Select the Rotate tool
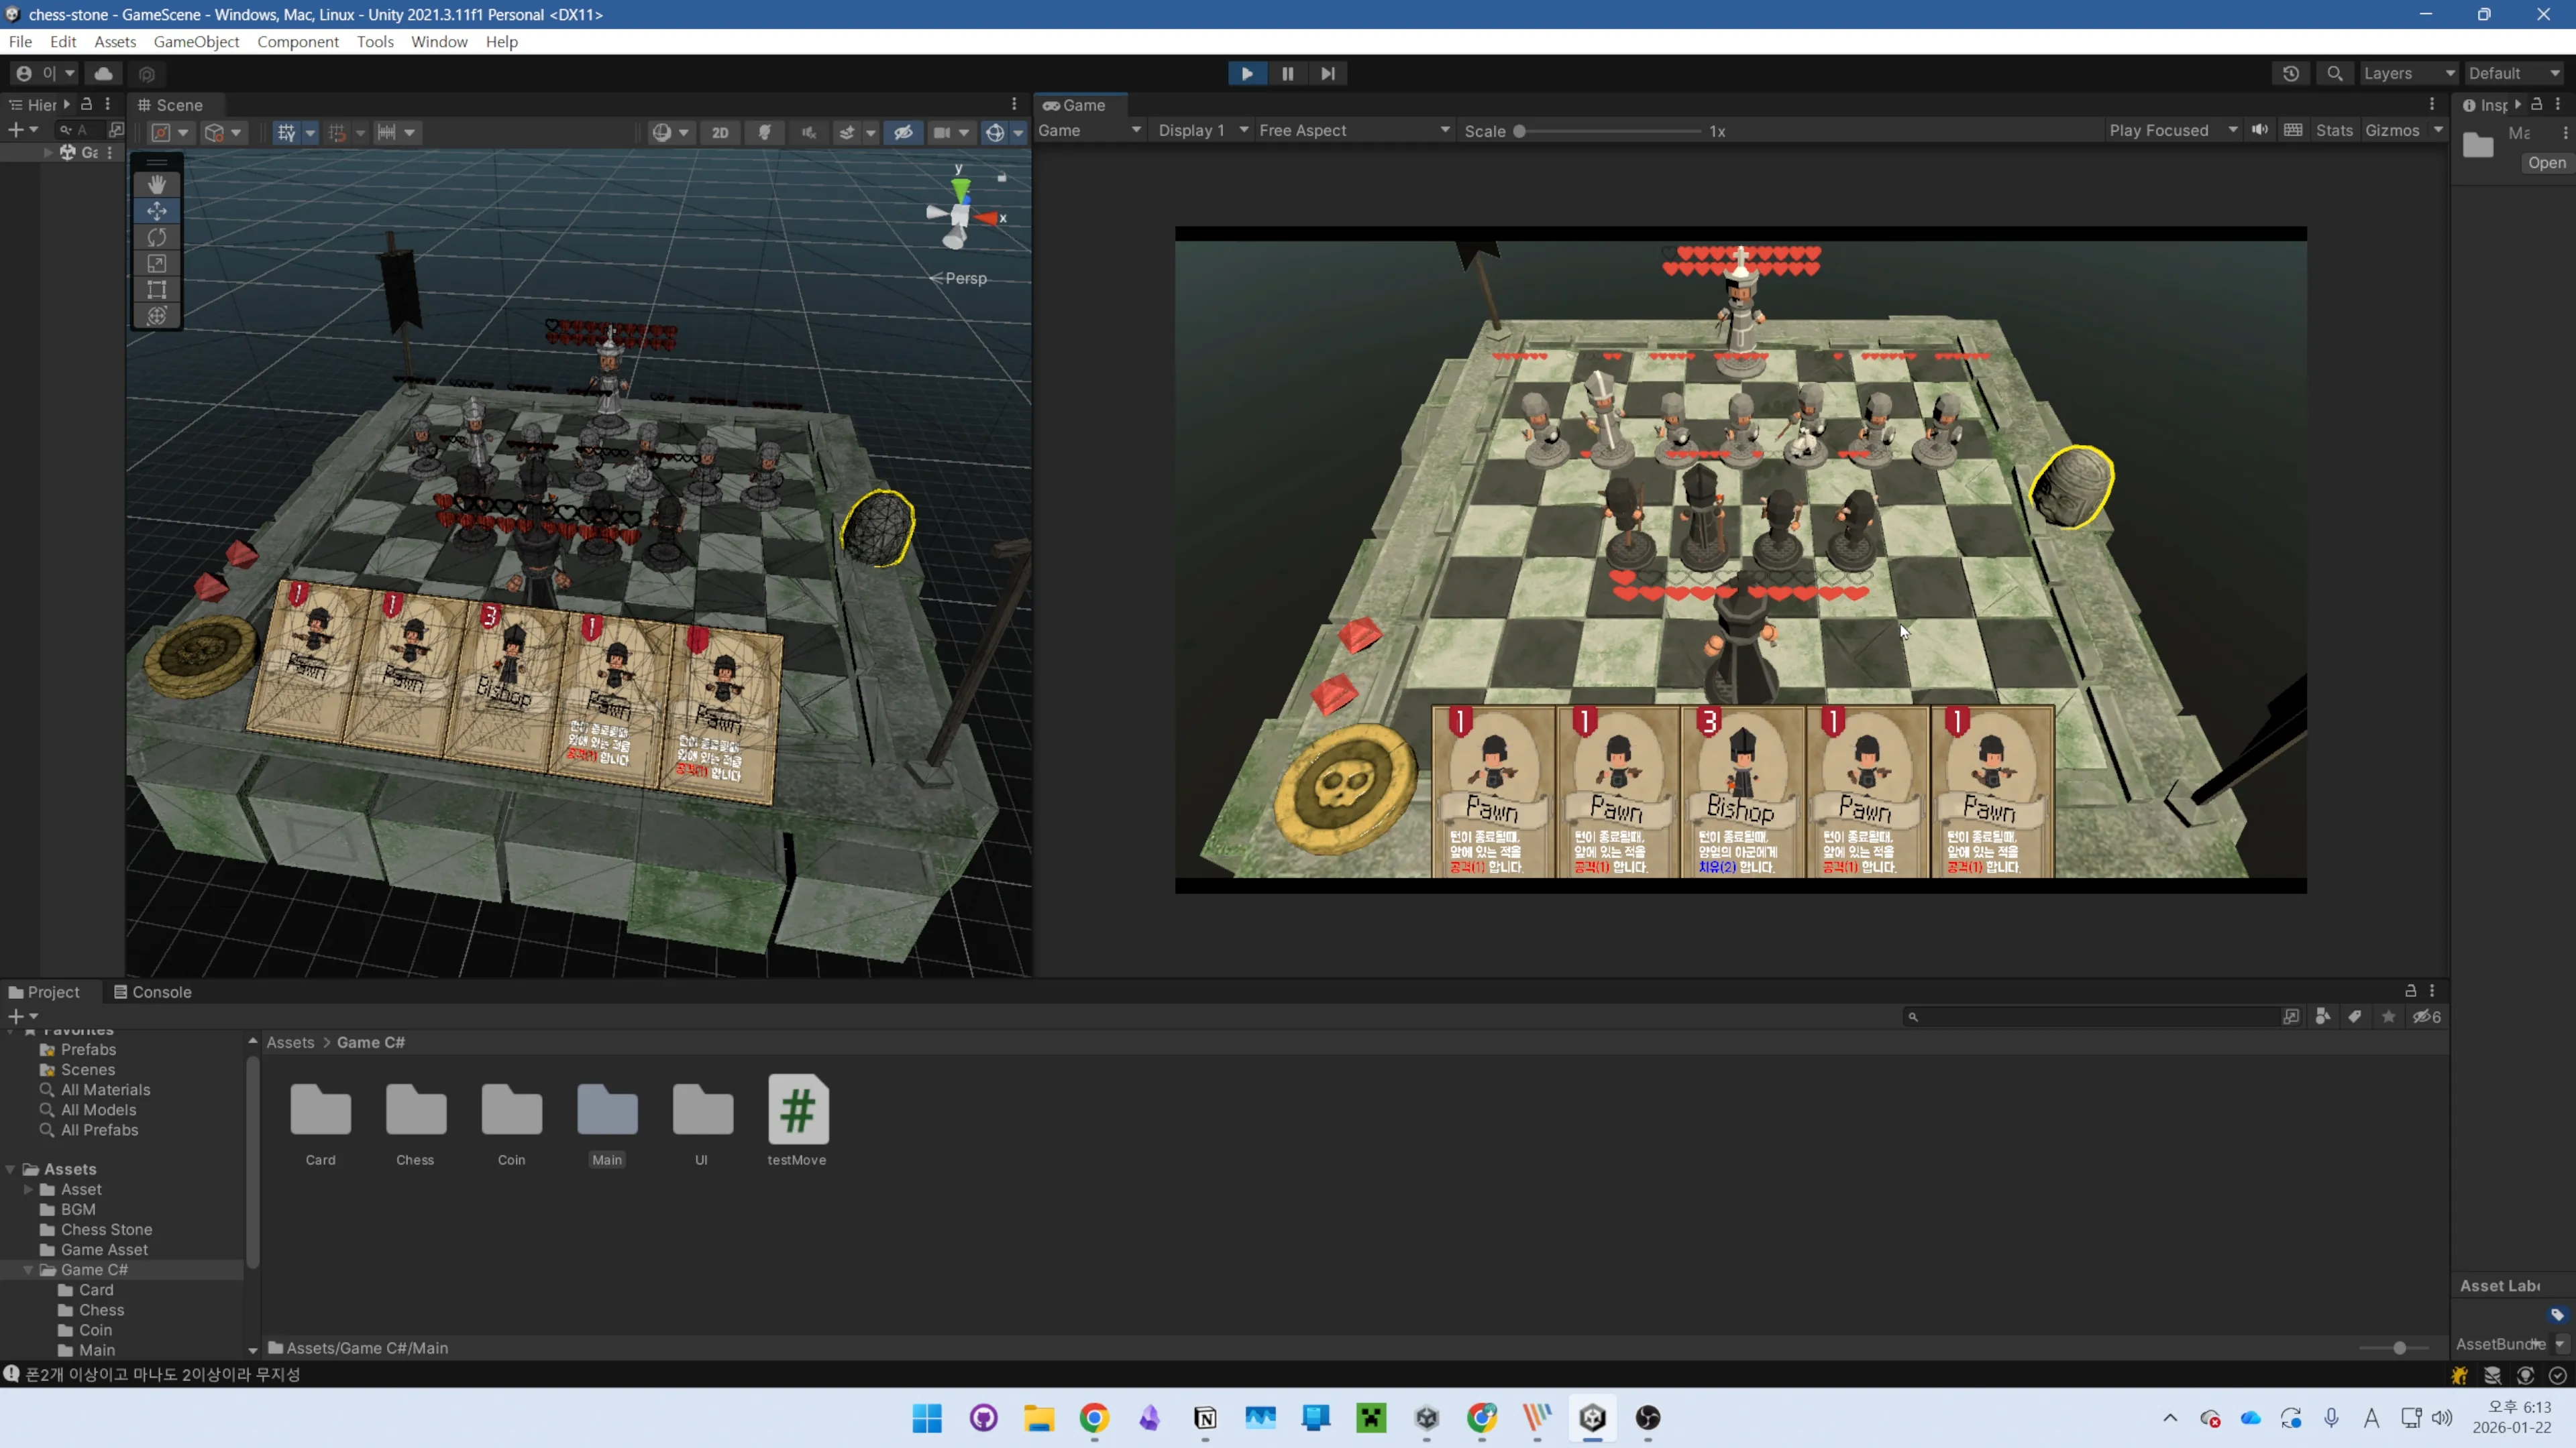This screenshot has height=1448, width=2576. click(x=157, y=237)
